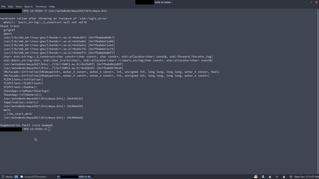Click the libMC3.so.9 line ending 0x7fbab8b70b10
The width and height of the screenshot is (319, 179).
(63, 68)
